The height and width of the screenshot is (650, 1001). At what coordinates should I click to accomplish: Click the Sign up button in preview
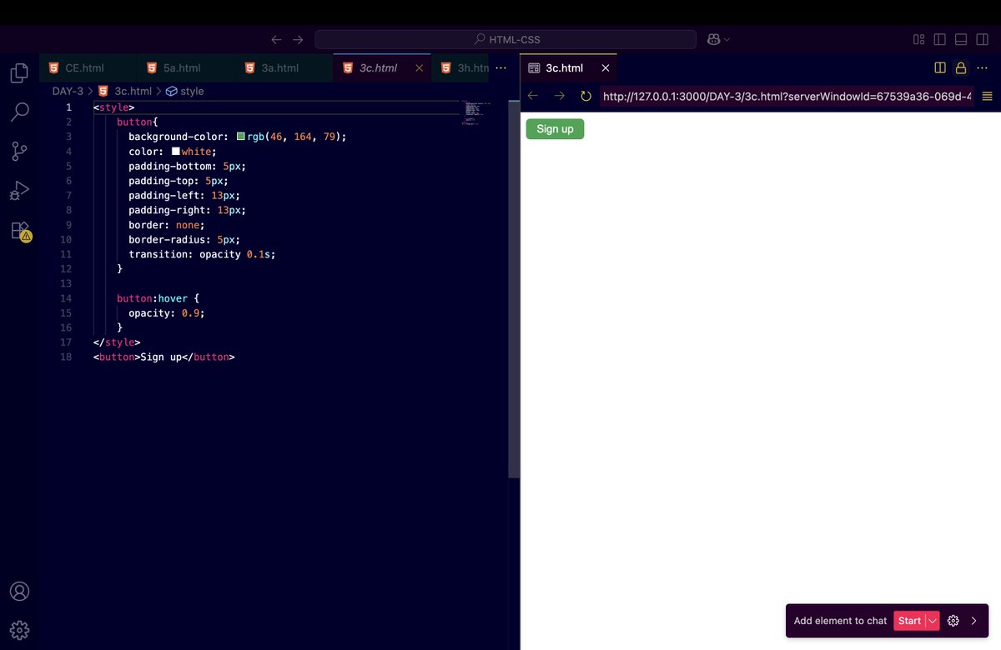pyautogui.click(x=555, y=129)
